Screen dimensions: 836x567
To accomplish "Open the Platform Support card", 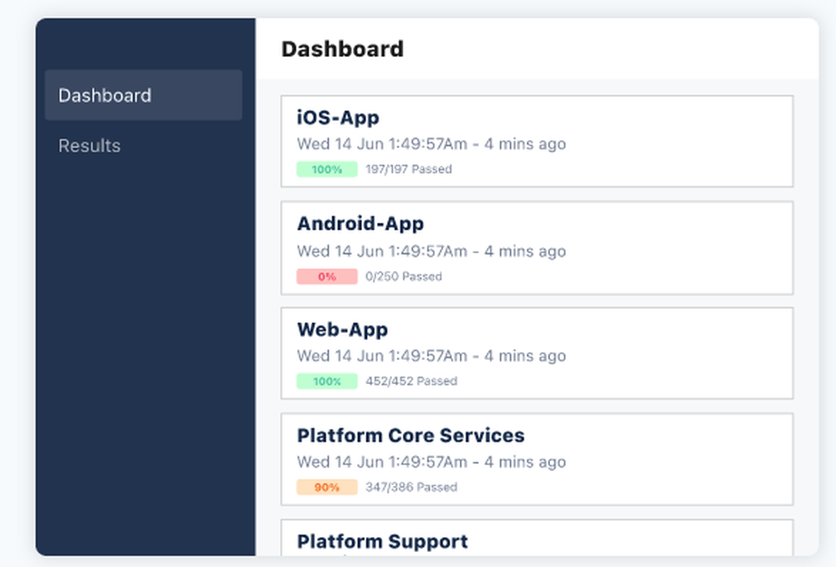I will click(x=537, y=538).
